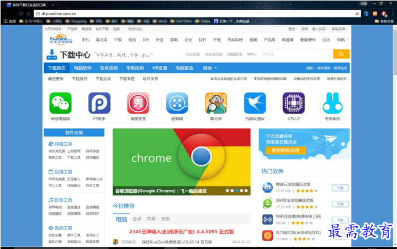Open the Chrome three-dot menu
Screen dimensions: 397x249
[x=392, y=14]
